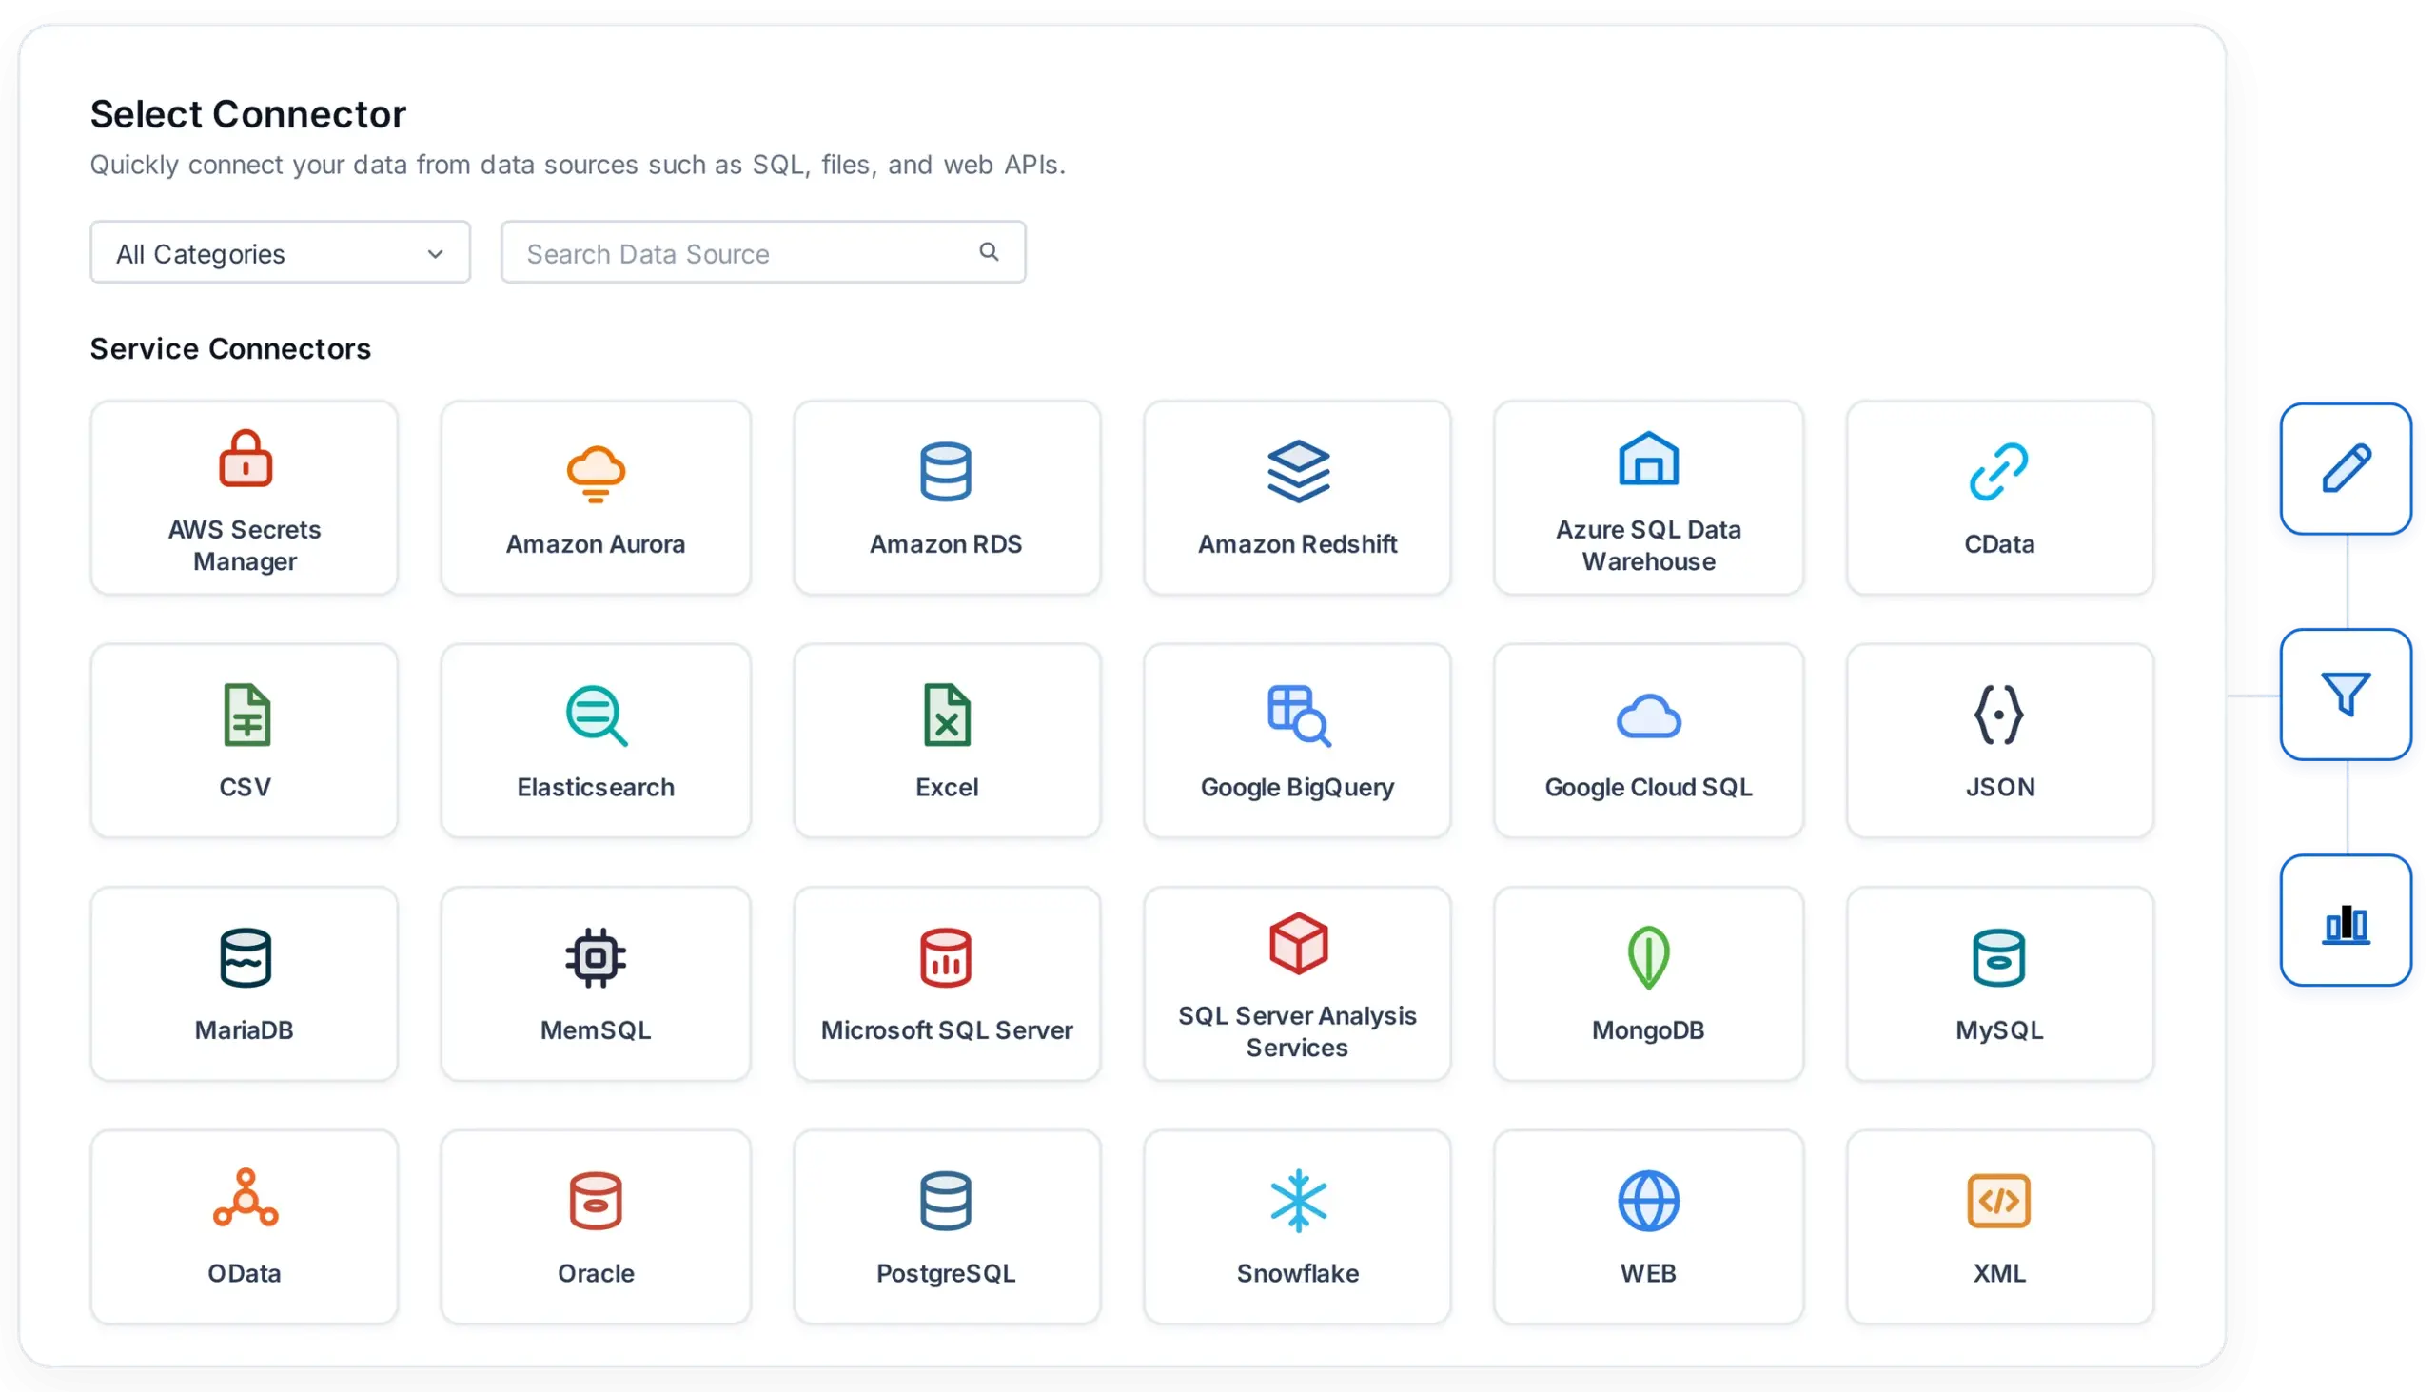
Task: Click the 'Excel' label
Action: click(x=947, y=787)
